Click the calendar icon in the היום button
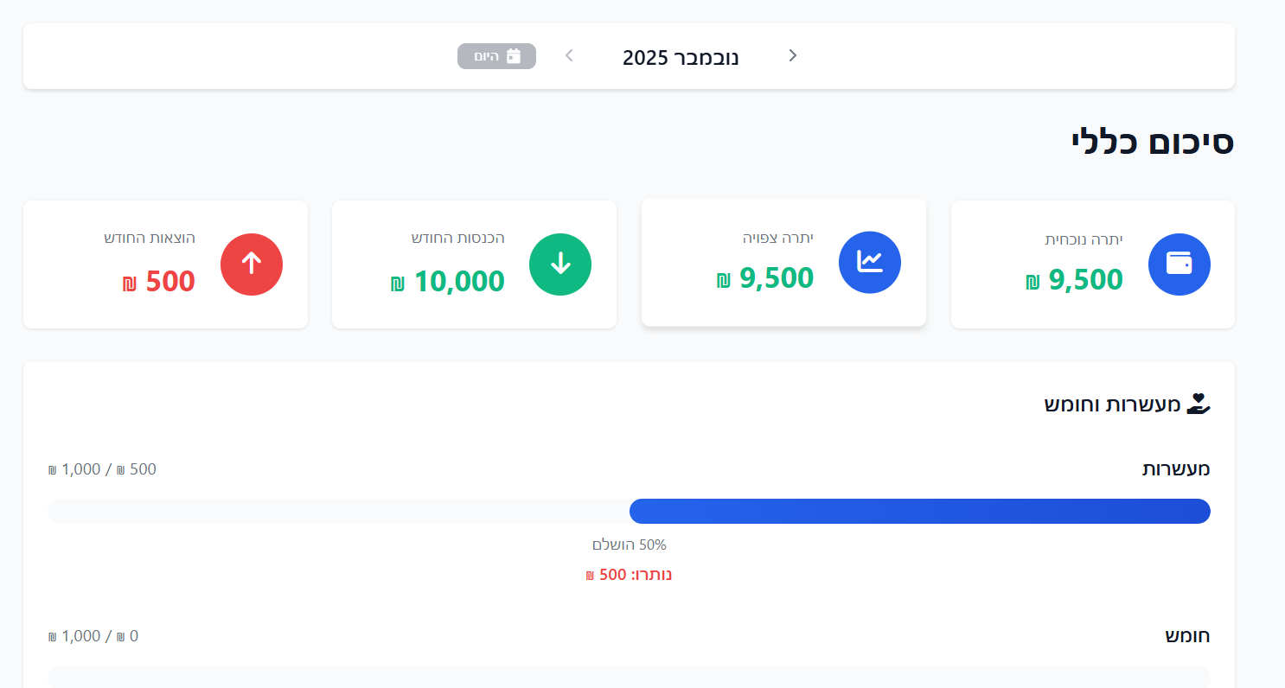 [514, 56]
